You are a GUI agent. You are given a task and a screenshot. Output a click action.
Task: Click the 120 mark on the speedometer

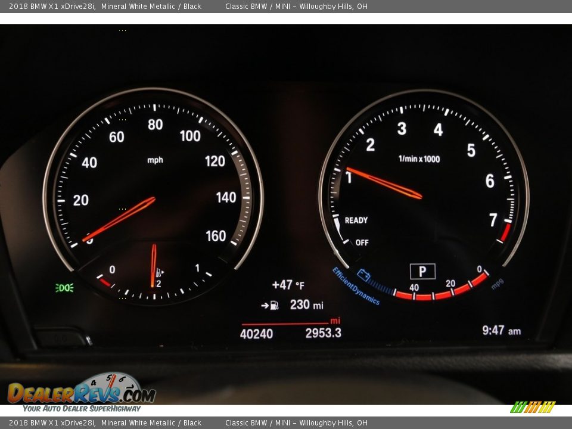point(215,161)
